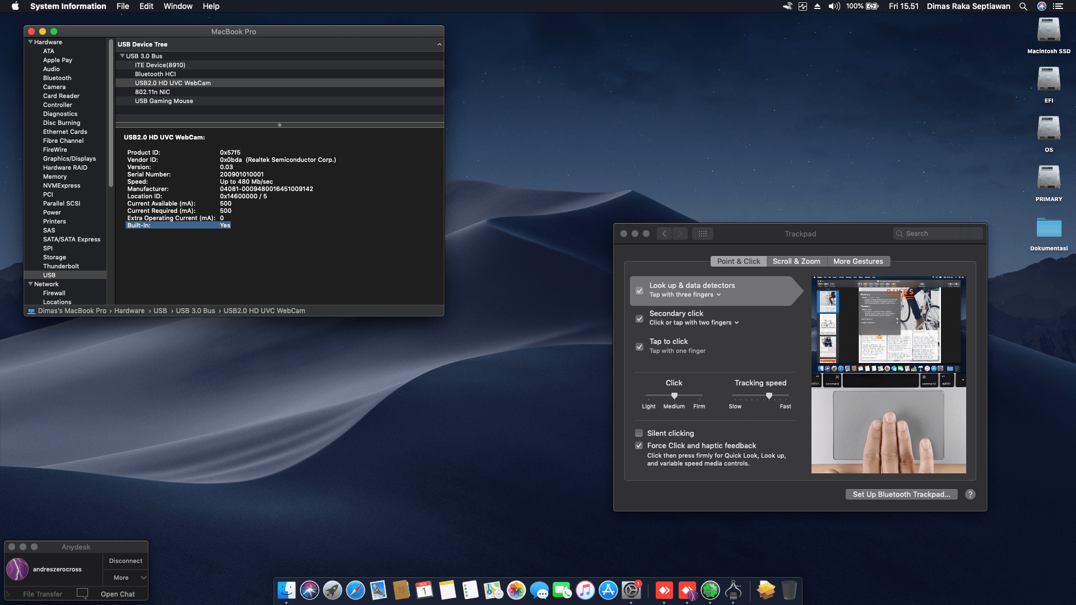
Task: Disable Force Click and haptic feedback
Action: point(639,445)
